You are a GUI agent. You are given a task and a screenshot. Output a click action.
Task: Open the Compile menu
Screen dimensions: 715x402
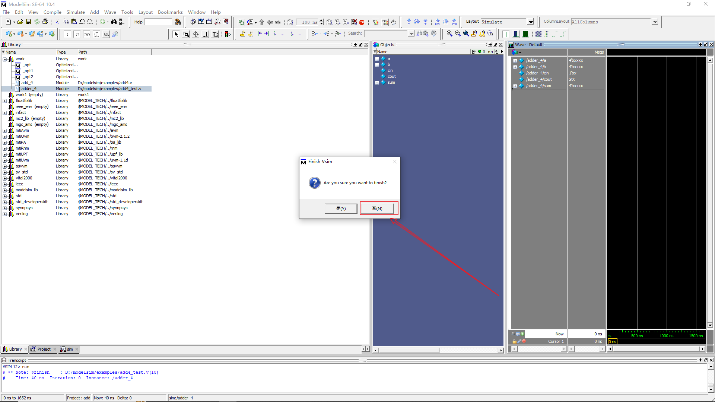[52, 12]
